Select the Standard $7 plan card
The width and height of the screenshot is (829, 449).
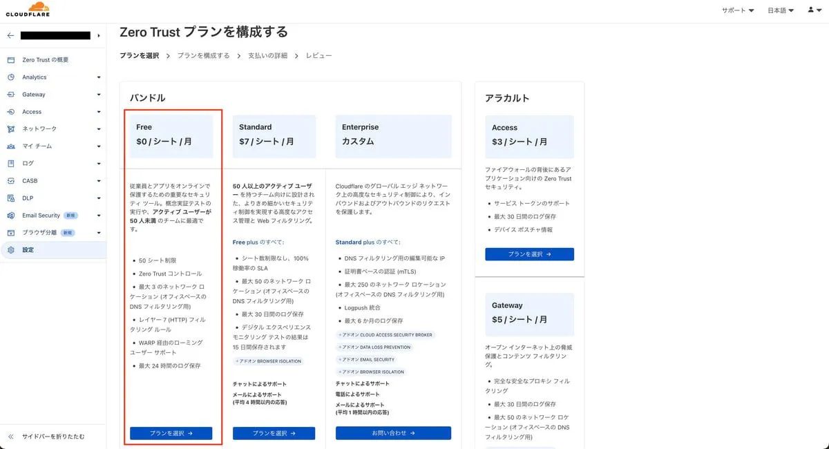click(x=274, y=135)
